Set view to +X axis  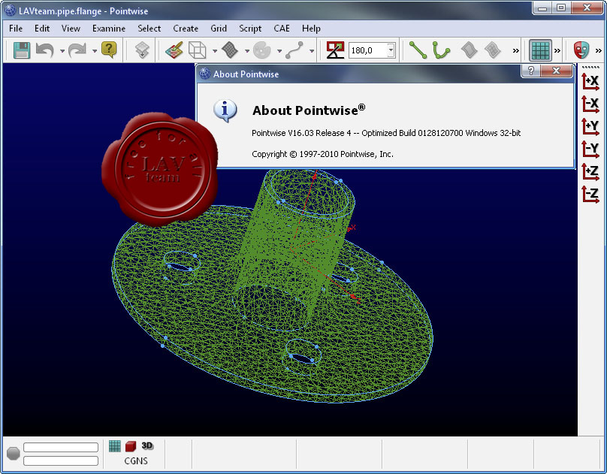click(x=590, y=82)
